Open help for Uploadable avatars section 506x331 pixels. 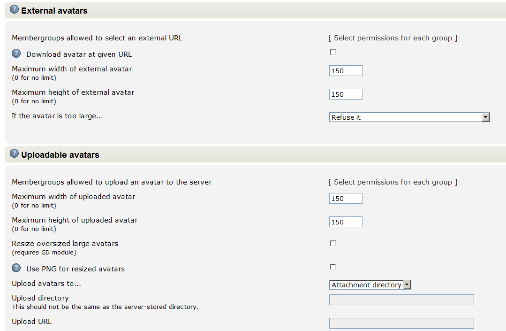(x=14, y=154)
